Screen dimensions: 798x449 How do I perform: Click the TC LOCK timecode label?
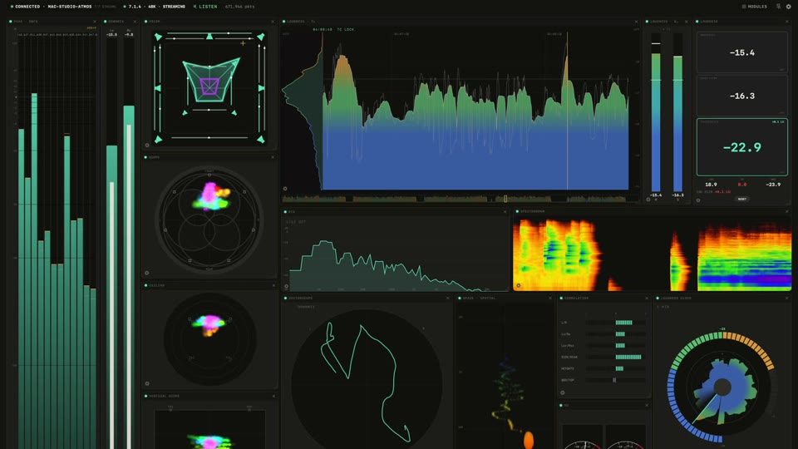pos(346,30)
